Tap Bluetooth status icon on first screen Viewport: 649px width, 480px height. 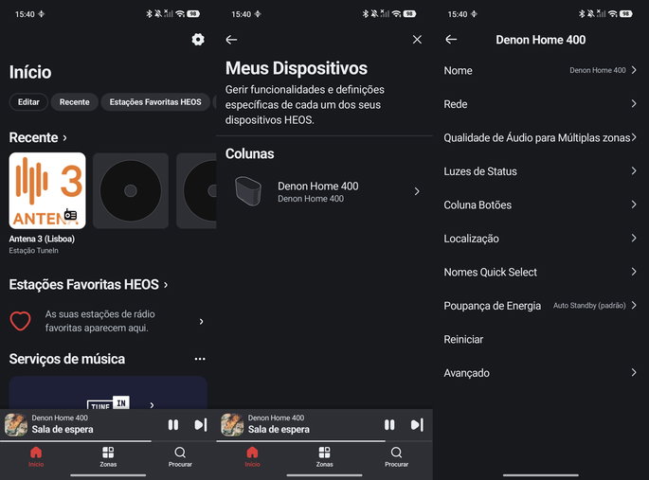[150, 13]
